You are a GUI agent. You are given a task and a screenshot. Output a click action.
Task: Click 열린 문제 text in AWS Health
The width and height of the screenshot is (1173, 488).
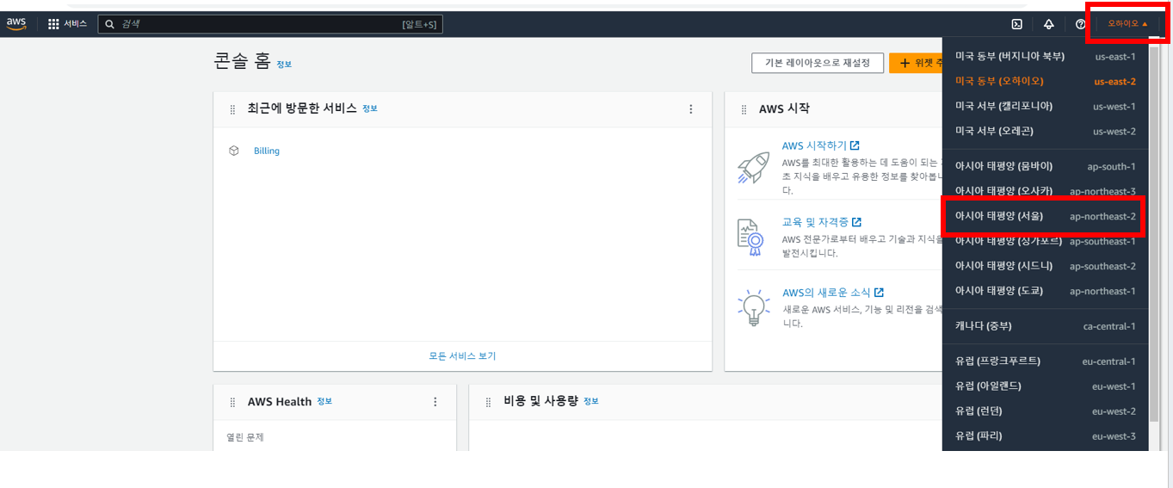click(245, 437)
